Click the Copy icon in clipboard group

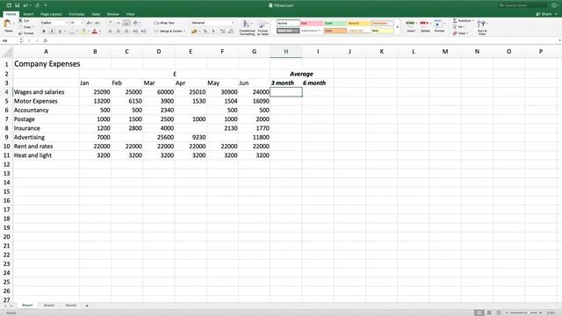21,27
